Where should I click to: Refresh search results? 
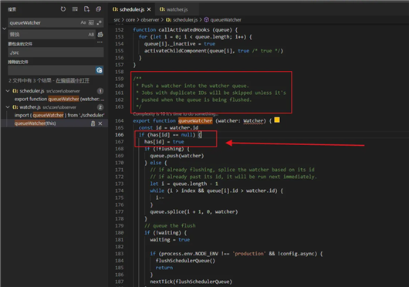[63, 9]
